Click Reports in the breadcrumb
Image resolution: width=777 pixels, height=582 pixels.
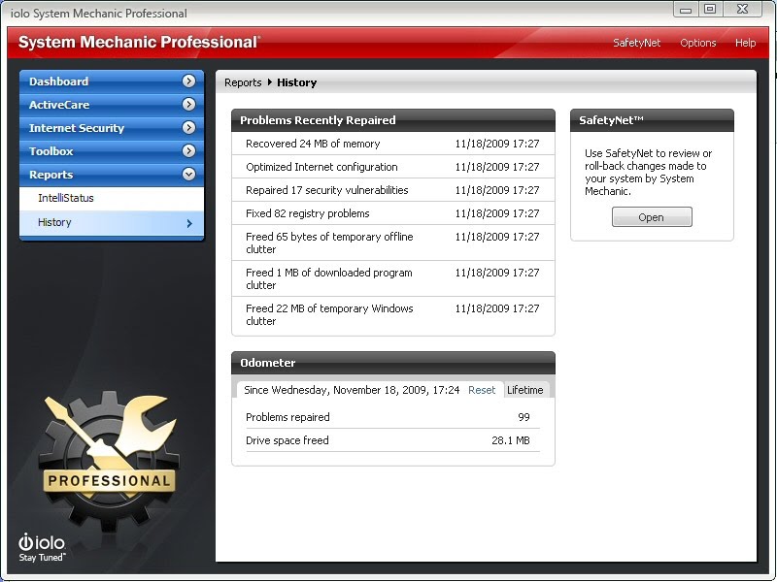243,82
